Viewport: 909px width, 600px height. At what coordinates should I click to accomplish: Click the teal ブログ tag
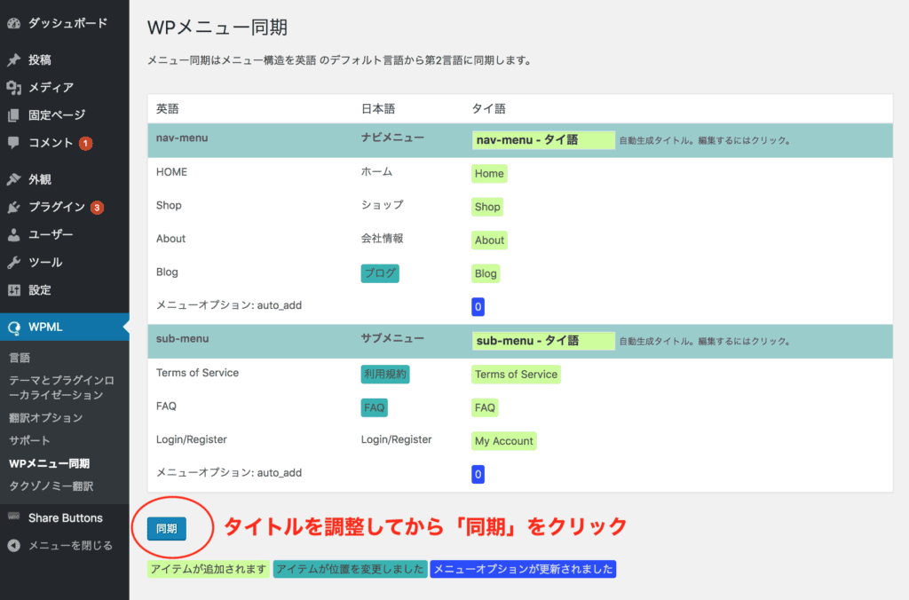click(x=380, y=273)
